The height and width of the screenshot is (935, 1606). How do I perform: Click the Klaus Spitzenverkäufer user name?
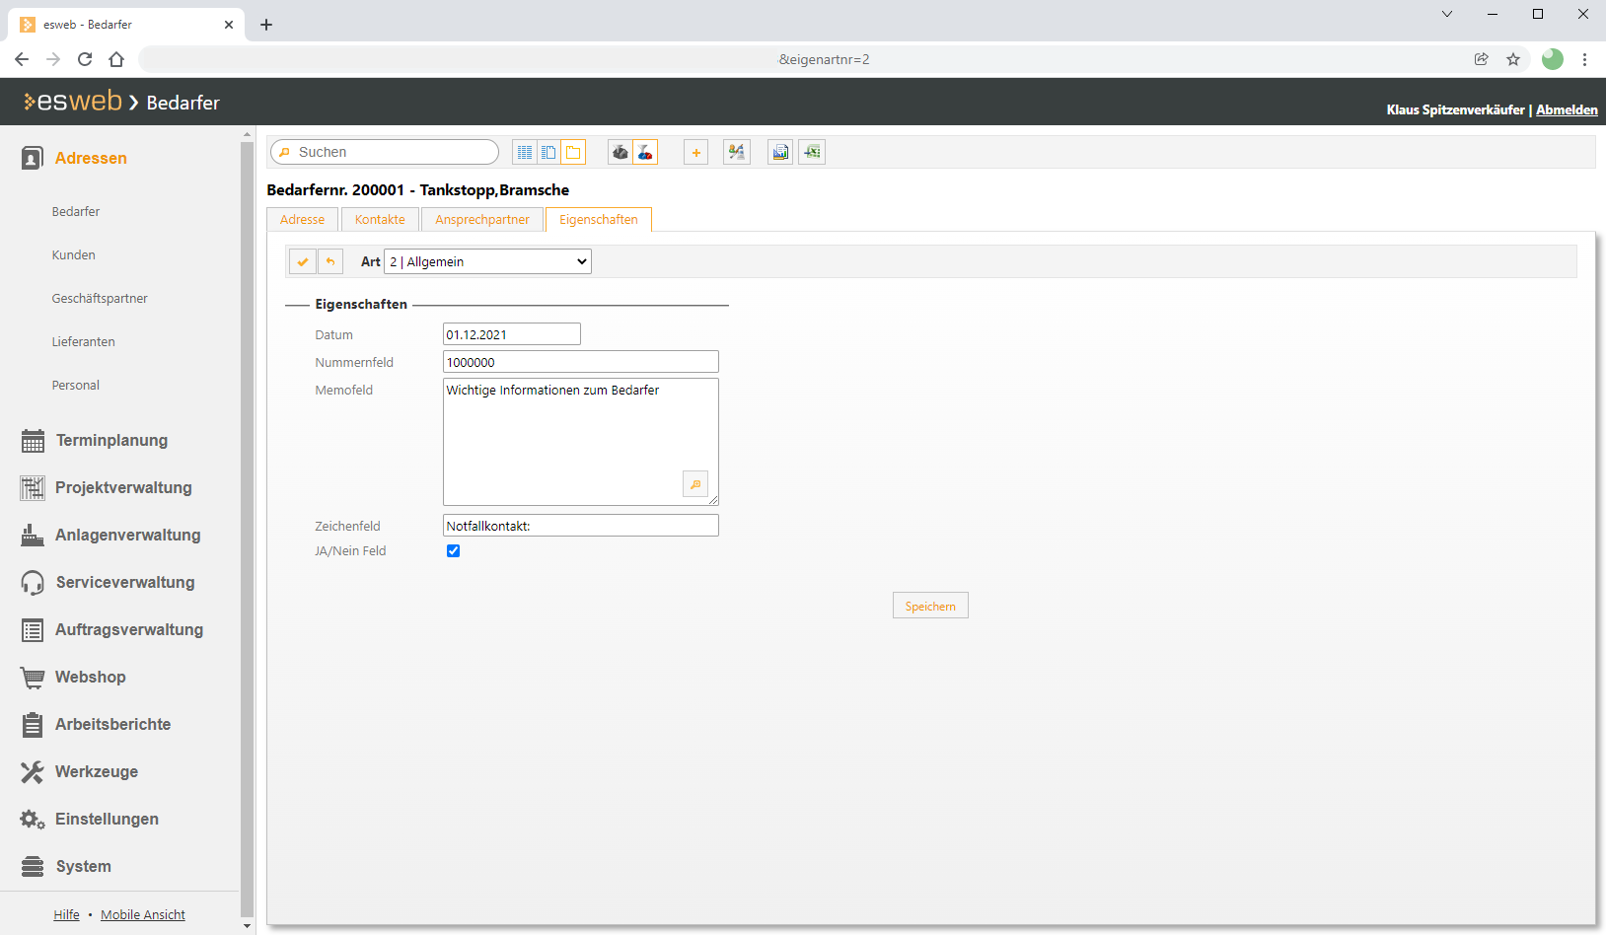click(x=1455, y=109)
